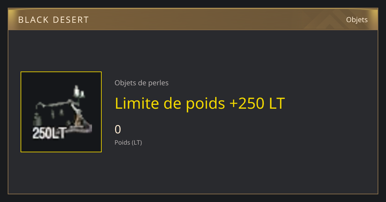Click the +250 part of the title
Image resolution: width=386 pixels, height=202 pixels.
click(244, 103)
